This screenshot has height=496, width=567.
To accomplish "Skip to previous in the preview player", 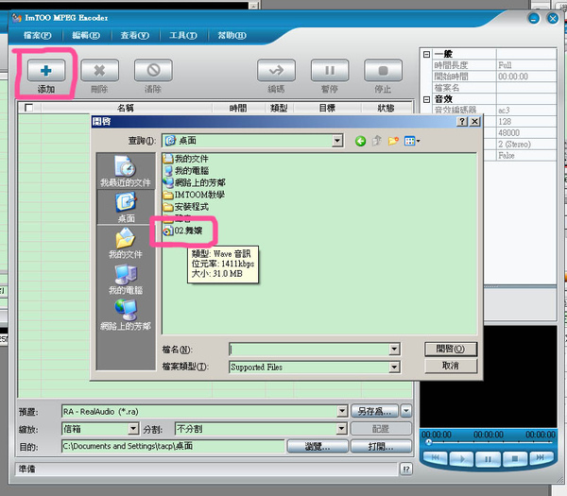I will [x=435, y=458].
